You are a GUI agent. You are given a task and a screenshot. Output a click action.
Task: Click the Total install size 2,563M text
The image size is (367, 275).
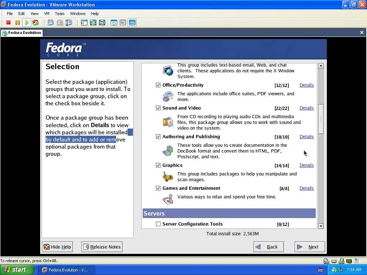coord(232,233)
